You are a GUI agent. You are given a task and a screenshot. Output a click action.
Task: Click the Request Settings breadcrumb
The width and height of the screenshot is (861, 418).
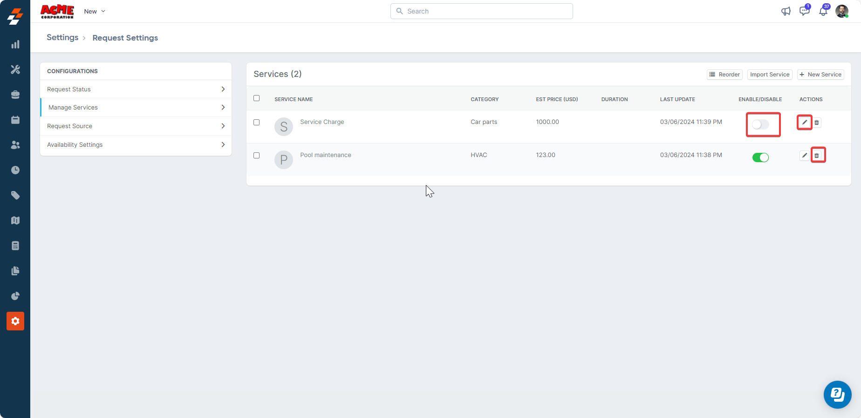125,38
